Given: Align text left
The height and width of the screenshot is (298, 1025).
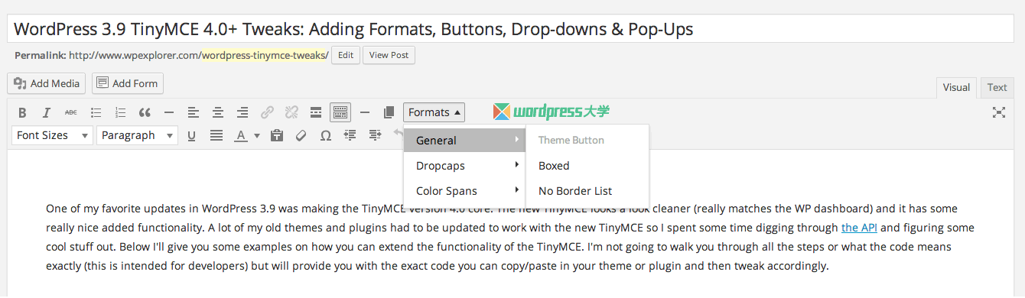Looking at the screenshot, I should click(x=194, y=113).
